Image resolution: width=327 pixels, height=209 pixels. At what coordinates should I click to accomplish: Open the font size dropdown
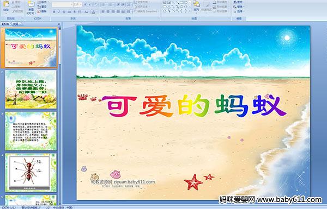[77, 4]
